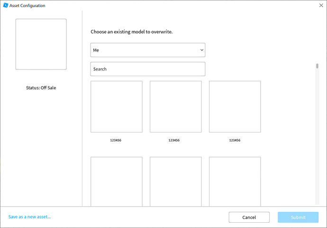Click the 123456 label under middle model

coord(174,140)
